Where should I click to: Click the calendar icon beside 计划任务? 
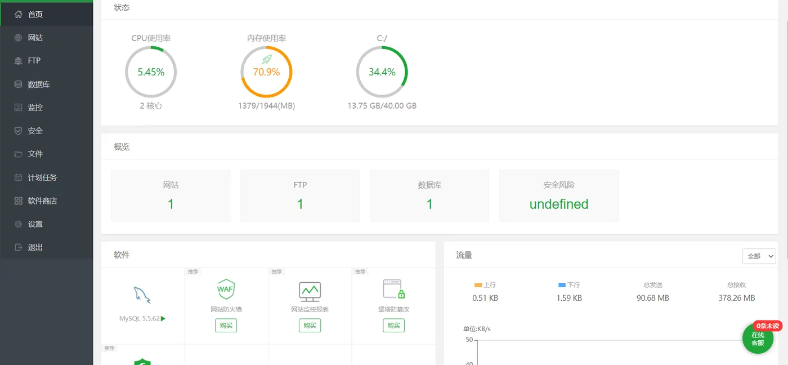[19, 177]
